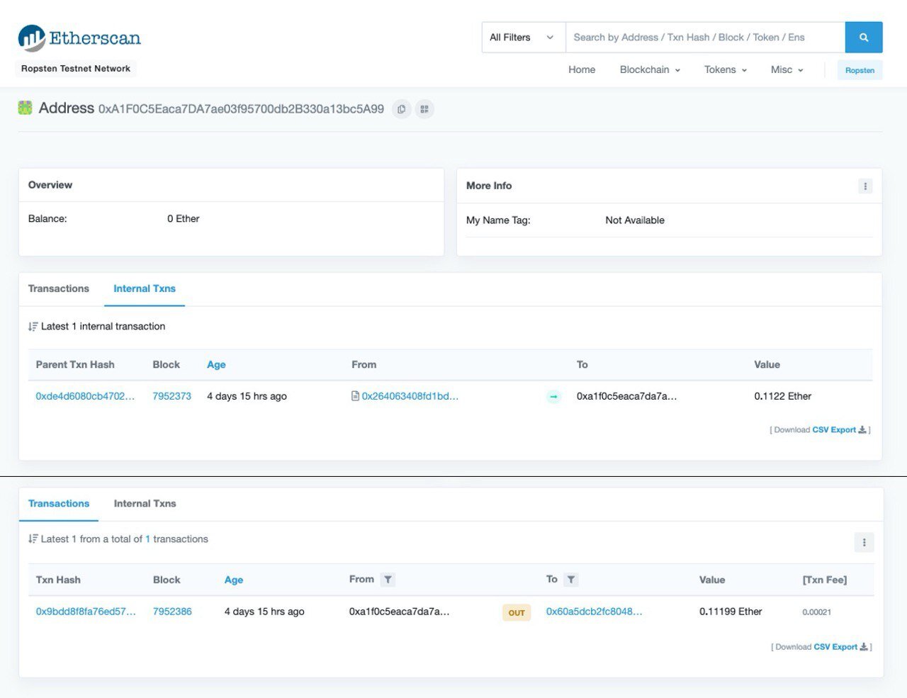This screenshot has width=907, height=698.
Task: Show the address QR code icon
Action: click(x=424, y=109)
